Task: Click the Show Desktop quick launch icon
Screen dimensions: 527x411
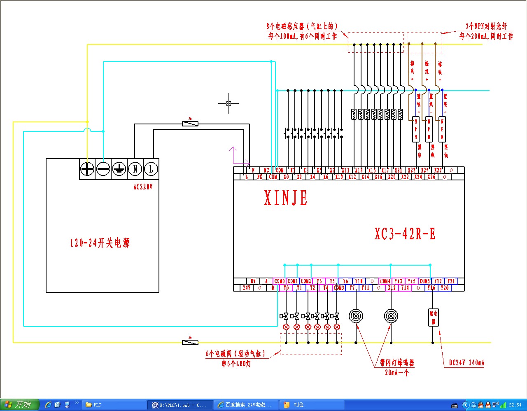Action: click(67, 405)
